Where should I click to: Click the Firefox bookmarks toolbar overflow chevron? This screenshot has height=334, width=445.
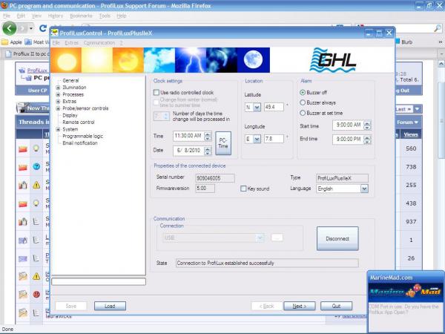(440, 42)
